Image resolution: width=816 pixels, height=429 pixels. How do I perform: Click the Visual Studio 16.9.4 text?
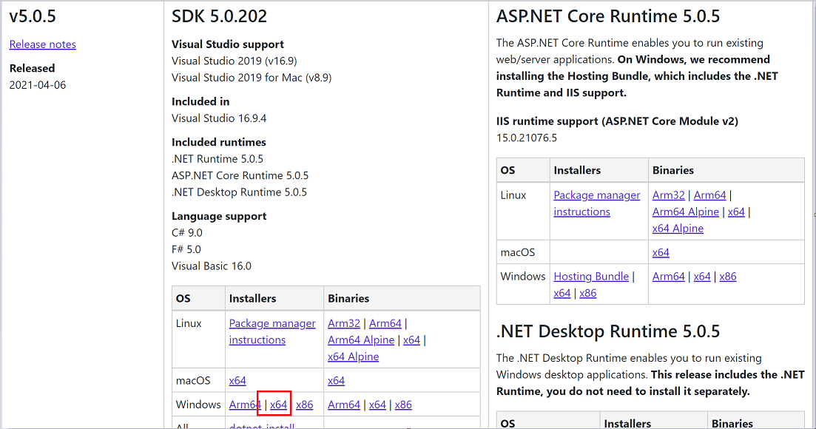click(x=219, y=118)
